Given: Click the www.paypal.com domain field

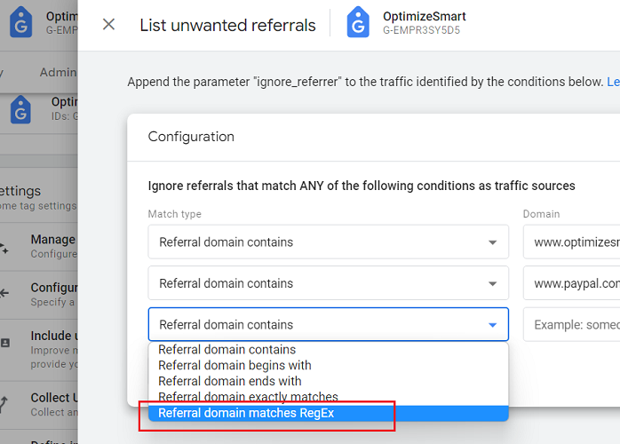Looking at the screenshot, I should click(x=571, y=283).
